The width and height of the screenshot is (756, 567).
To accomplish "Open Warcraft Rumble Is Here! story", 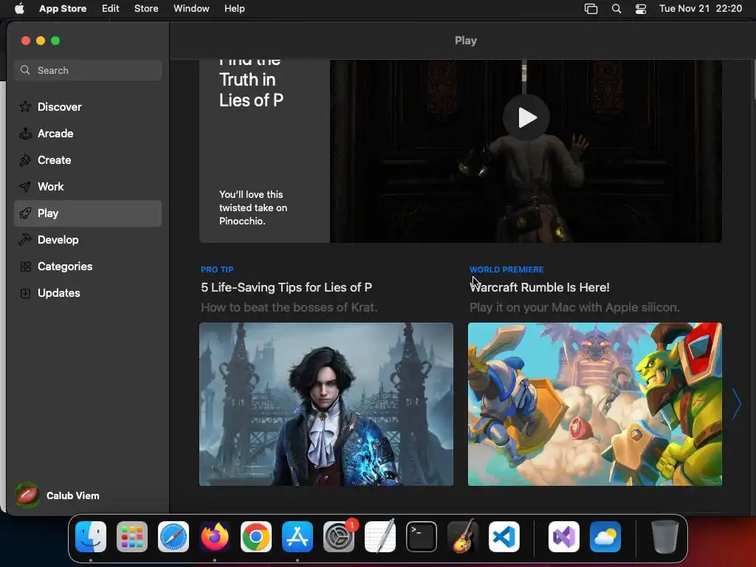I will [540, 287].
